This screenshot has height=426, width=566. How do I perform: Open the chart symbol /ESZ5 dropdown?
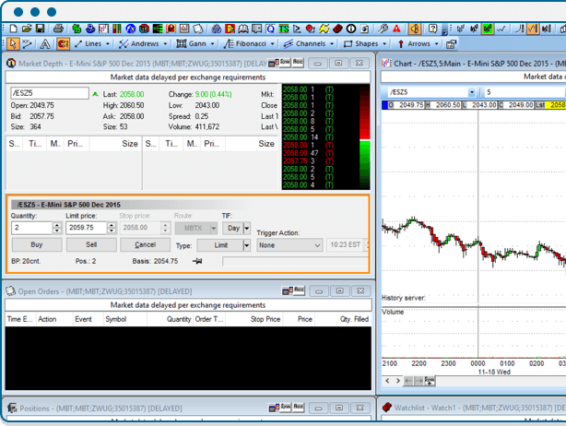click(472, 92)
